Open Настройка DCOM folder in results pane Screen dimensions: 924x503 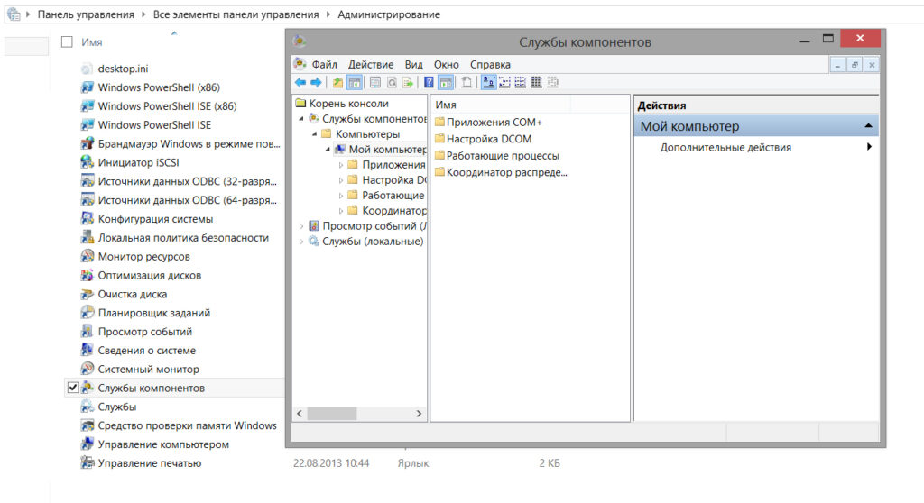(484, 139)
